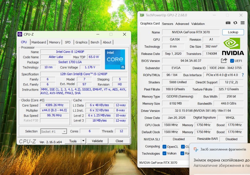250x175 pixels.
Task: Toggle the OpenCL checkbox
Action: (164, 146)
